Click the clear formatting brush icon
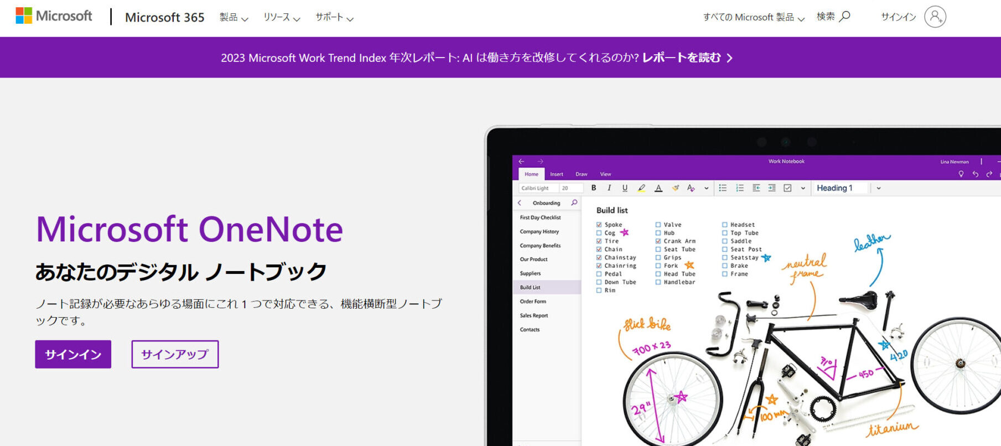The image size is (1001, 446). point(675,188)
